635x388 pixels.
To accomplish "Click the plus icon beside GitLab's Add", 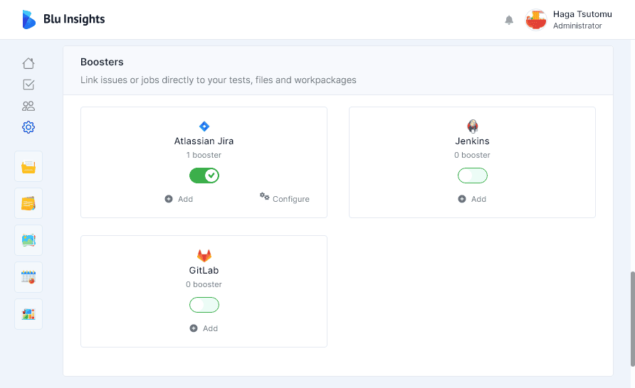I will pos(194,328).
